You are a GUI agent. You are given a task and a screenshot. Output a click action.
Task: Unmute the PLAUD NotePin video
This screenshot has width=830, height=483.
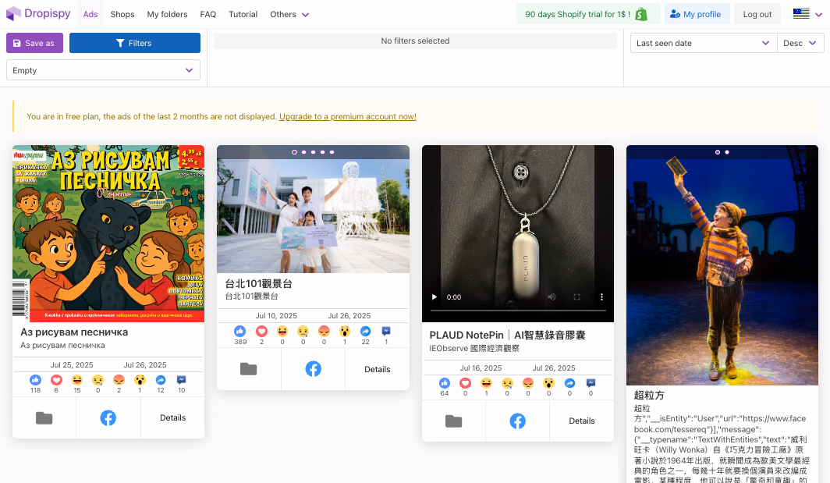(x=552, y=297)
